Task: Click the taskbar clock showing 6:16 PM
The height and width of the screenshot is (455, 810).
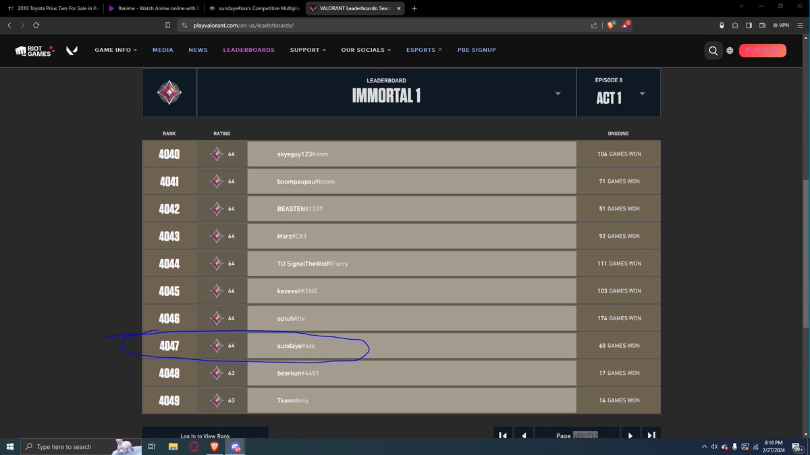Action: click(x=774, y=446)
